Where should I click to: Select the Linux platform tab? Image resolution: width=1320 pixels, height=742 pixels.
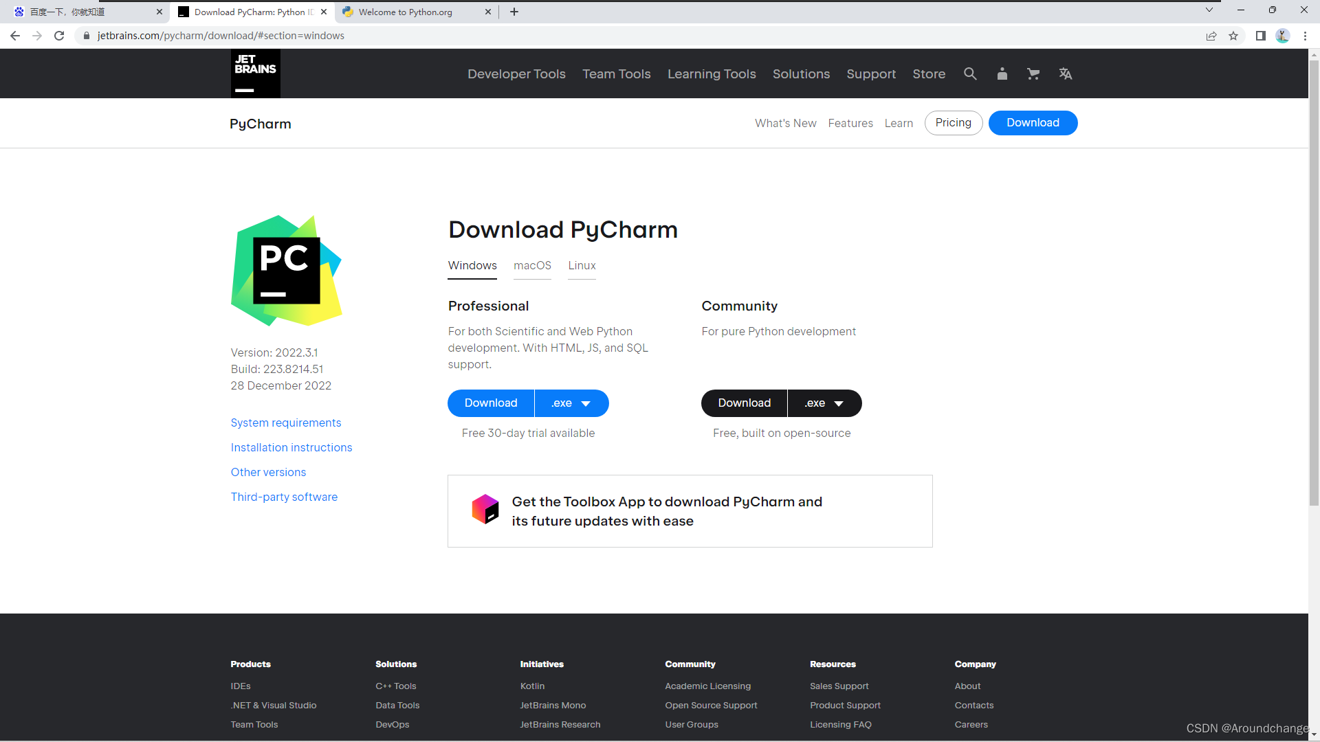[x=582, y=266]
